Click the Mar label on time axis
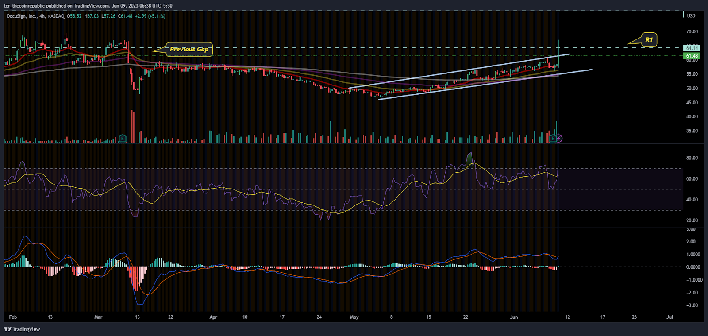The width and height of the screenshot is (708, 336). pos(98,317)
